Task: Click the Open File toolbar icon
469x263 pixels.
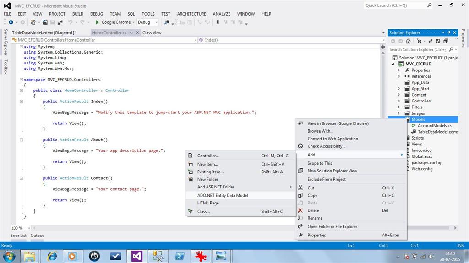Action: 45,22
